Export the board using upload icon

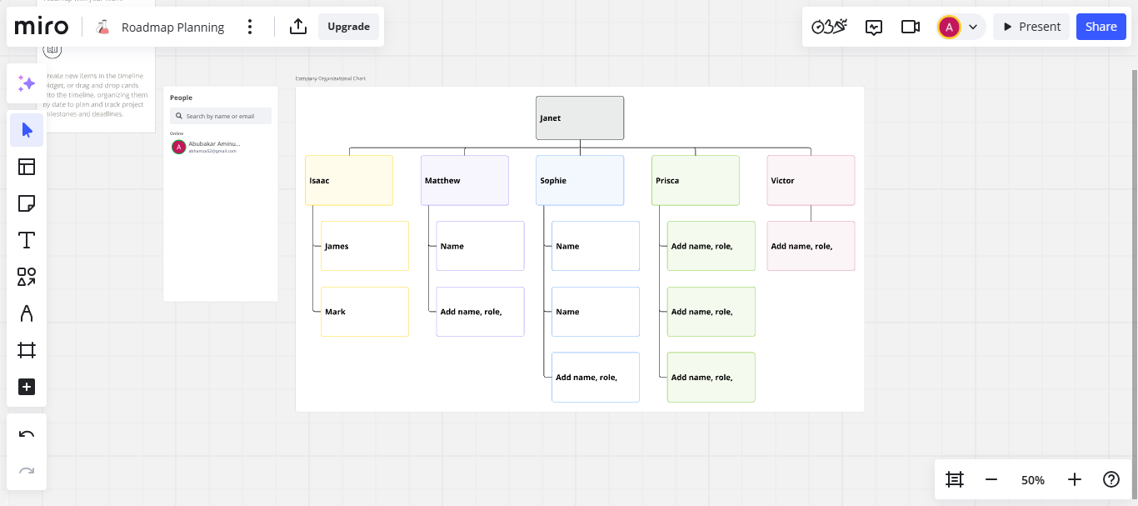298,27
